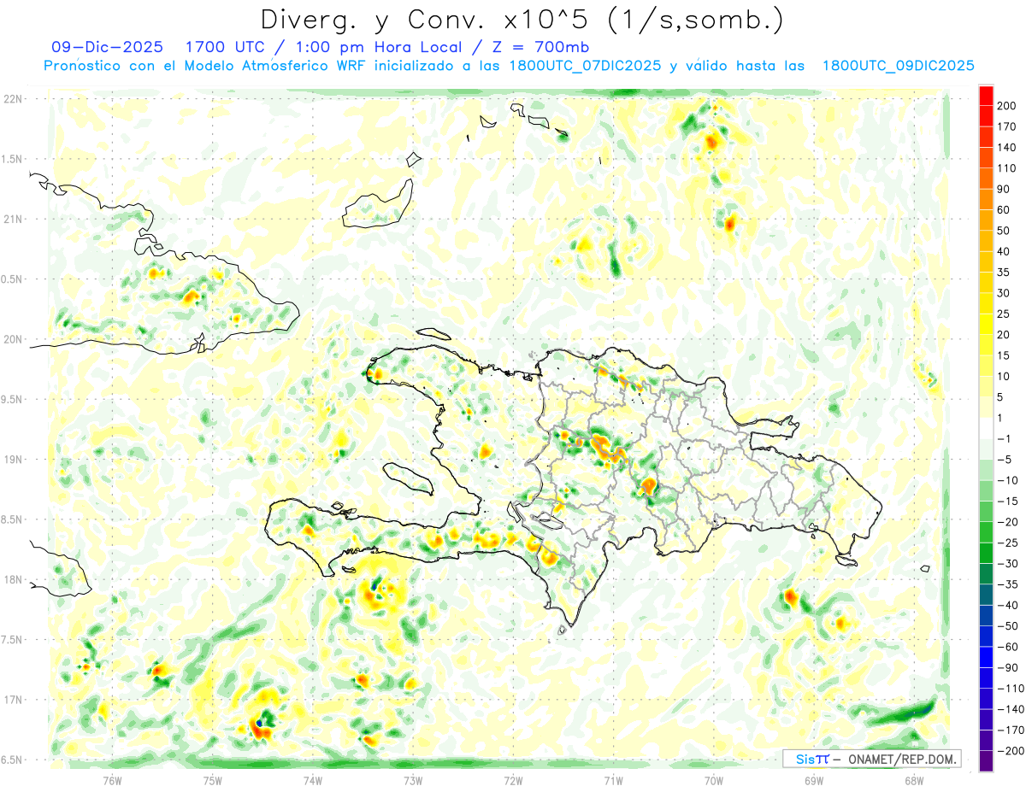1026x792 pixels.
Task: Click the colorbar value '90'
Action: tap(1005, 189)
